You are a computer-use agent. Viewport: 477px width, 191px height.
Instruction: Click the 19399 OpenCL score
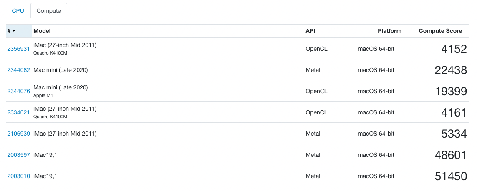(x=451, y=91)
